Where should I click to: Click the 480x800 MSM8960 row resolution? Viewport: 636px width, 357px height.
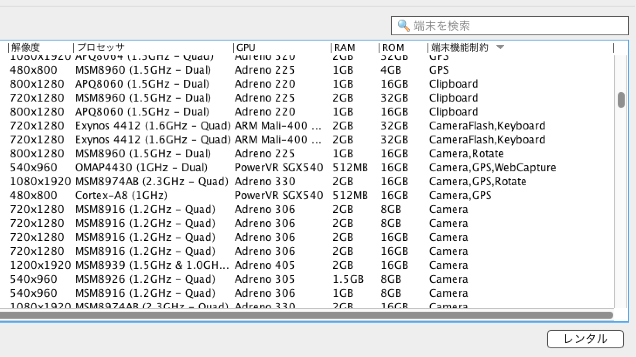34,70
